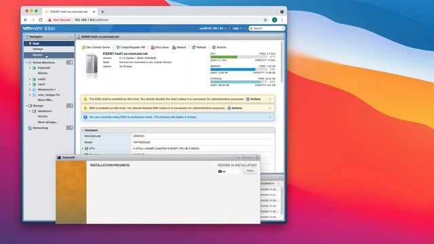Click Help! in Fedora installer
The height and width of the screenshot is (244, 434).
tap(250, 171)
